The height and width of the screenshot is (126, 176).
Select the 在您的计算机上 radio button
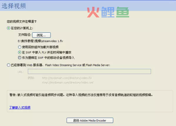click(x=9, y=28)
